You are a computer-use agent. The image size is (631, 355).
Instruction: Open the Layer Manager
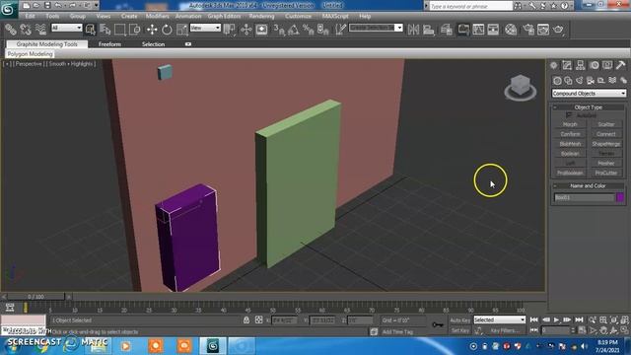click(447, 30)
